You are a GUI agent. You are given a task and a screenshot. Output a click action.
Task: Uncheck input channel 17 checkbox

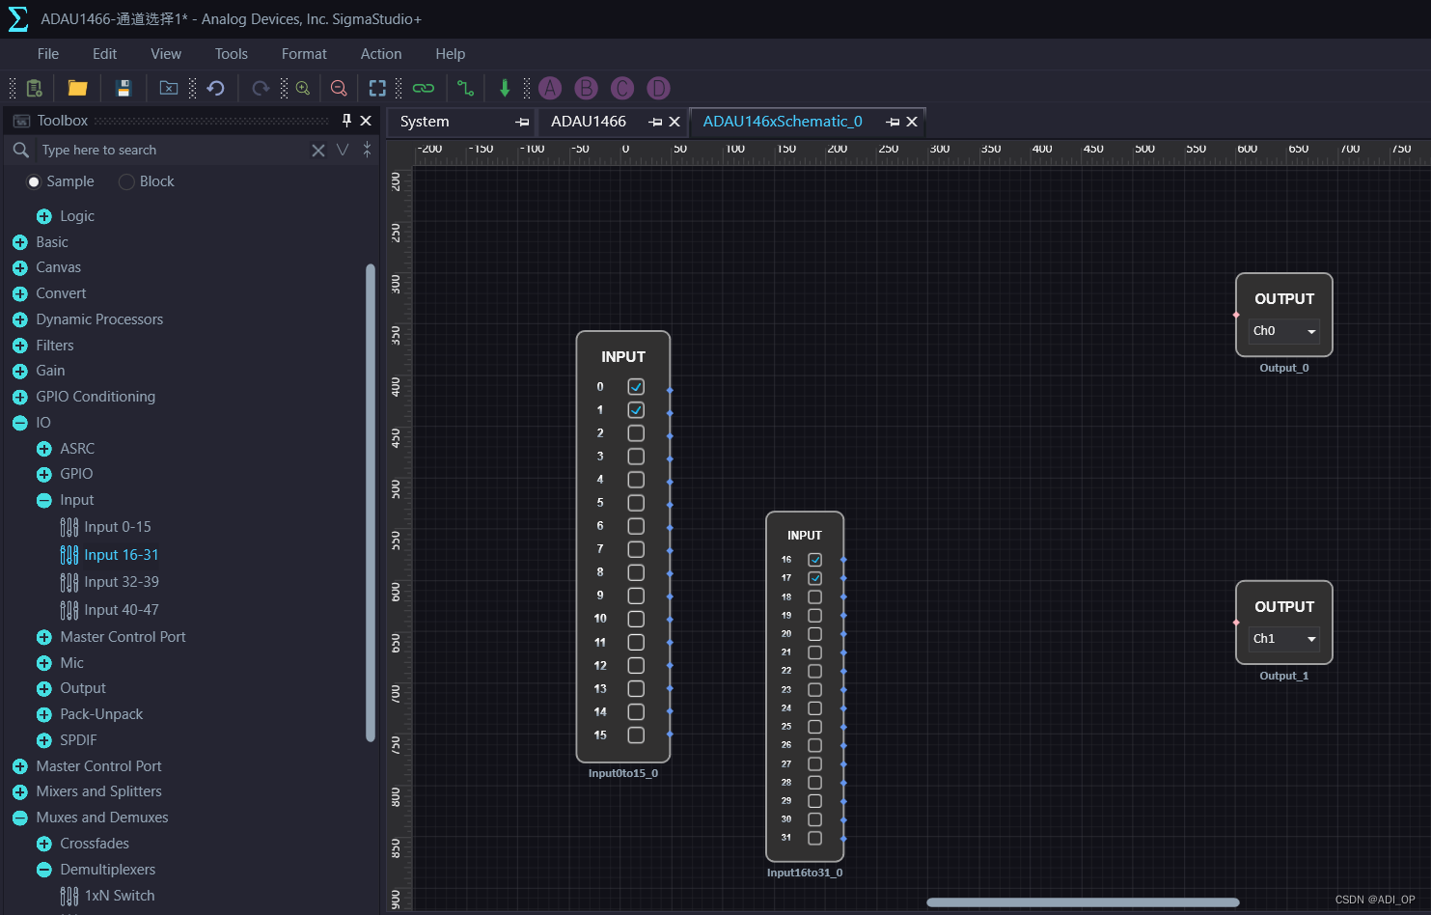[815, 578]
